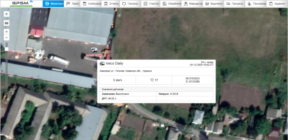The width and height of the screenshot is (288, 140).
Task: Open the map layers selector button
Action: pos(7,23)
